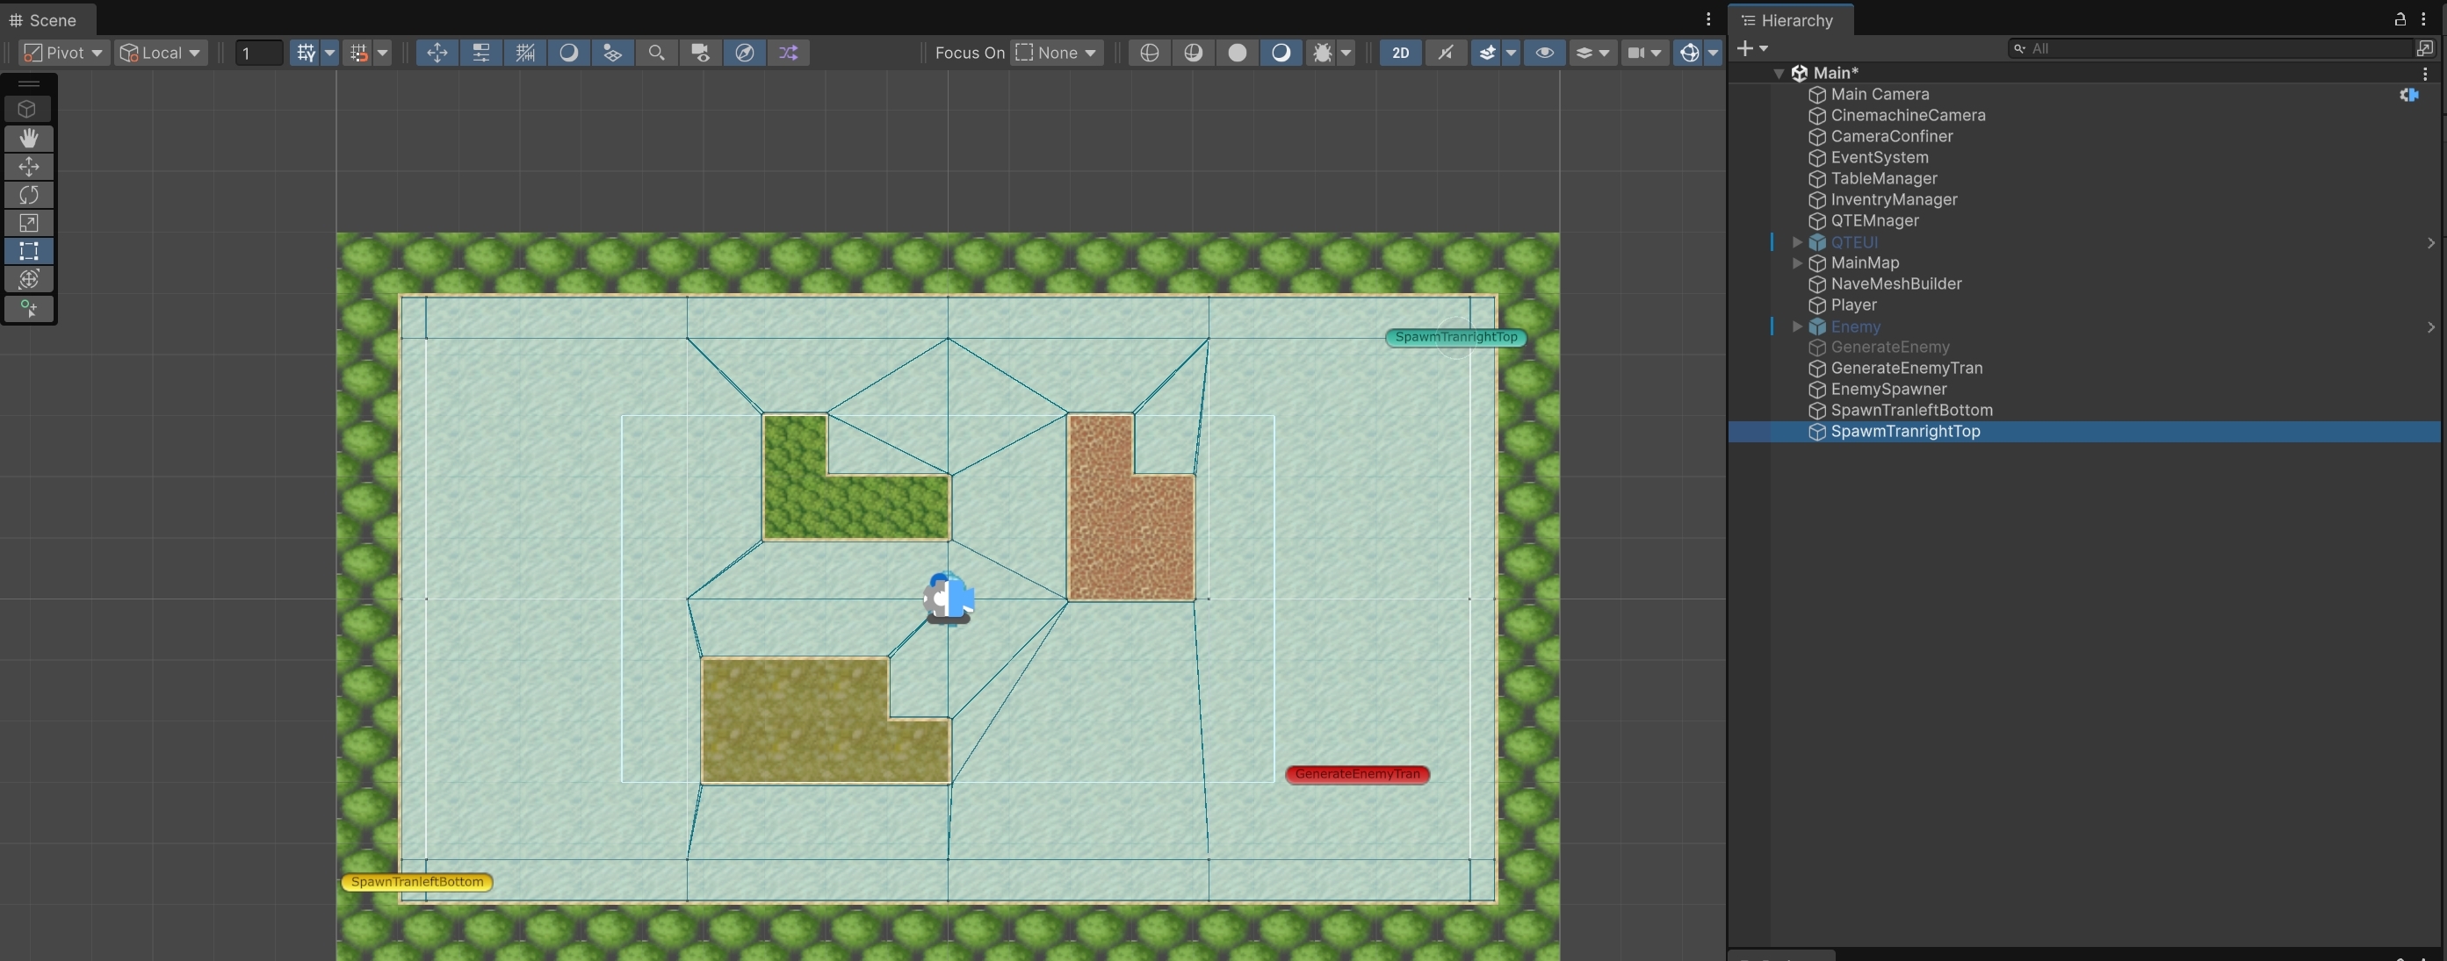2447x961 pixels.
Task: Select the Hand view tool
Action: [28, 139]
